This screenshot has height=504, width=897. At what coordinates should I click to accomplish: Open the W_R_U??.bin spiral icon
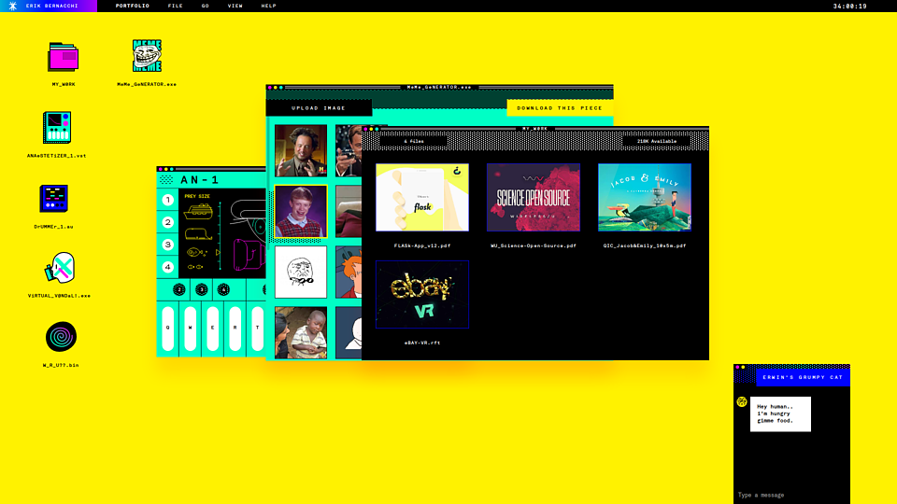click(x=61, y=337)
